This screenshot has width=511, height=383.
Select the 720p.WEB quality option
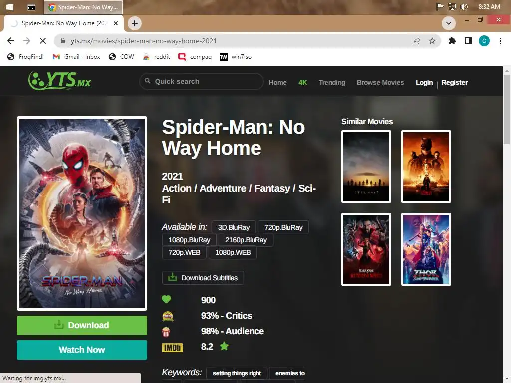184,252
